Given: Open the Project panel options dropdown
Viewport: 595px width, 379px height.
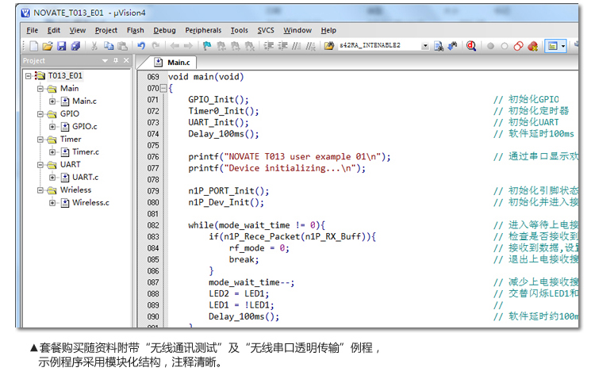Looking at the screenshot, I should [x=105, y=61].
